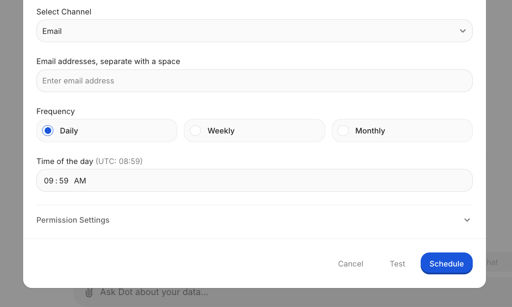Click the Select Channel label text

click(64, 12)
